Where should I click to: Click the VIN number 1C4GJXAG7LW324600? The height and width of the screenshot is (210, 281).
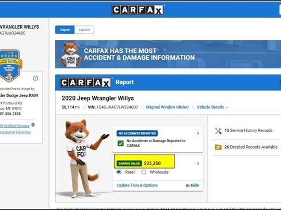click(x=117, y=107)
